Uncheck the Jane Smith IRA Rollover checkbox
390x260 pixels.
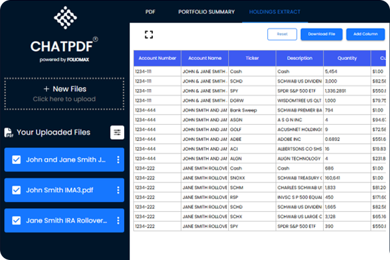coord(16,220)
